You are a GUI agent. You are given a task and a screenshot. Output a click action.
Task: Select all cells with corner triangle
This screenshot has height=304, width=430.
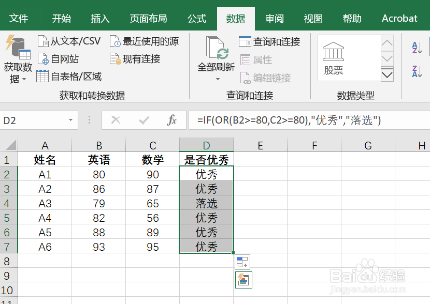10,145
